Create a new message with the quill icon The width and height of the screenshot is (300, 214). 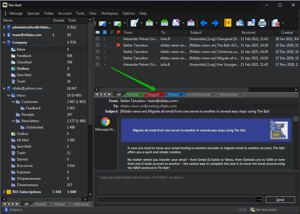click(x=134, y=23)
